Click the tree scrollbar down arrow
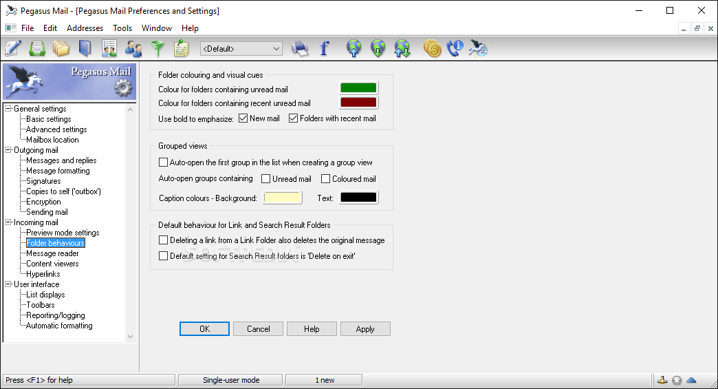This screenshot has height=389, width=718. (x=131, y=336)
